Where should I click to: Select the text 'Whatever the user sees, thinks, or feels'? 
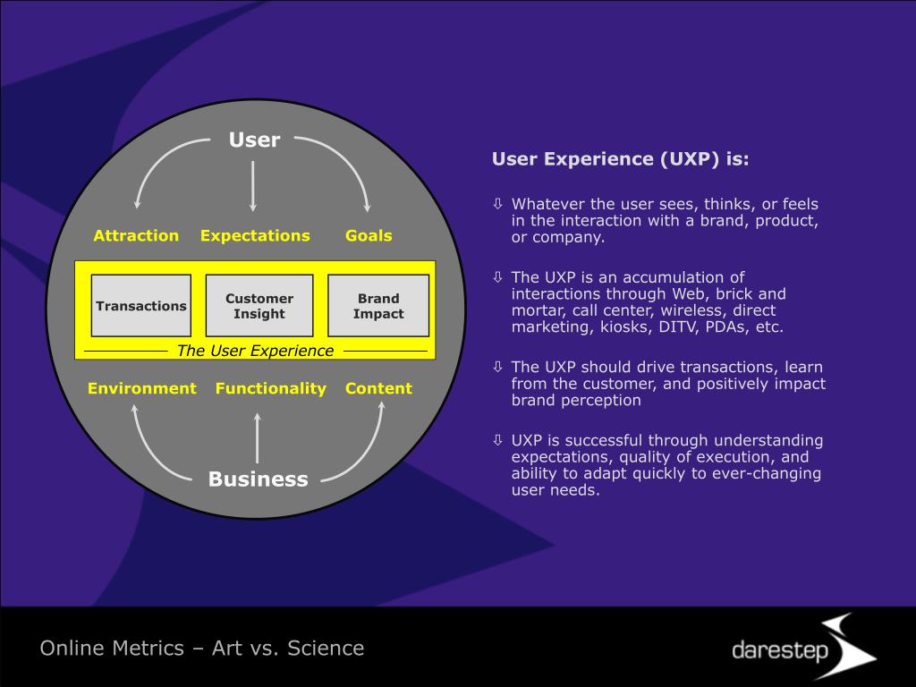[x=665, y=204]
